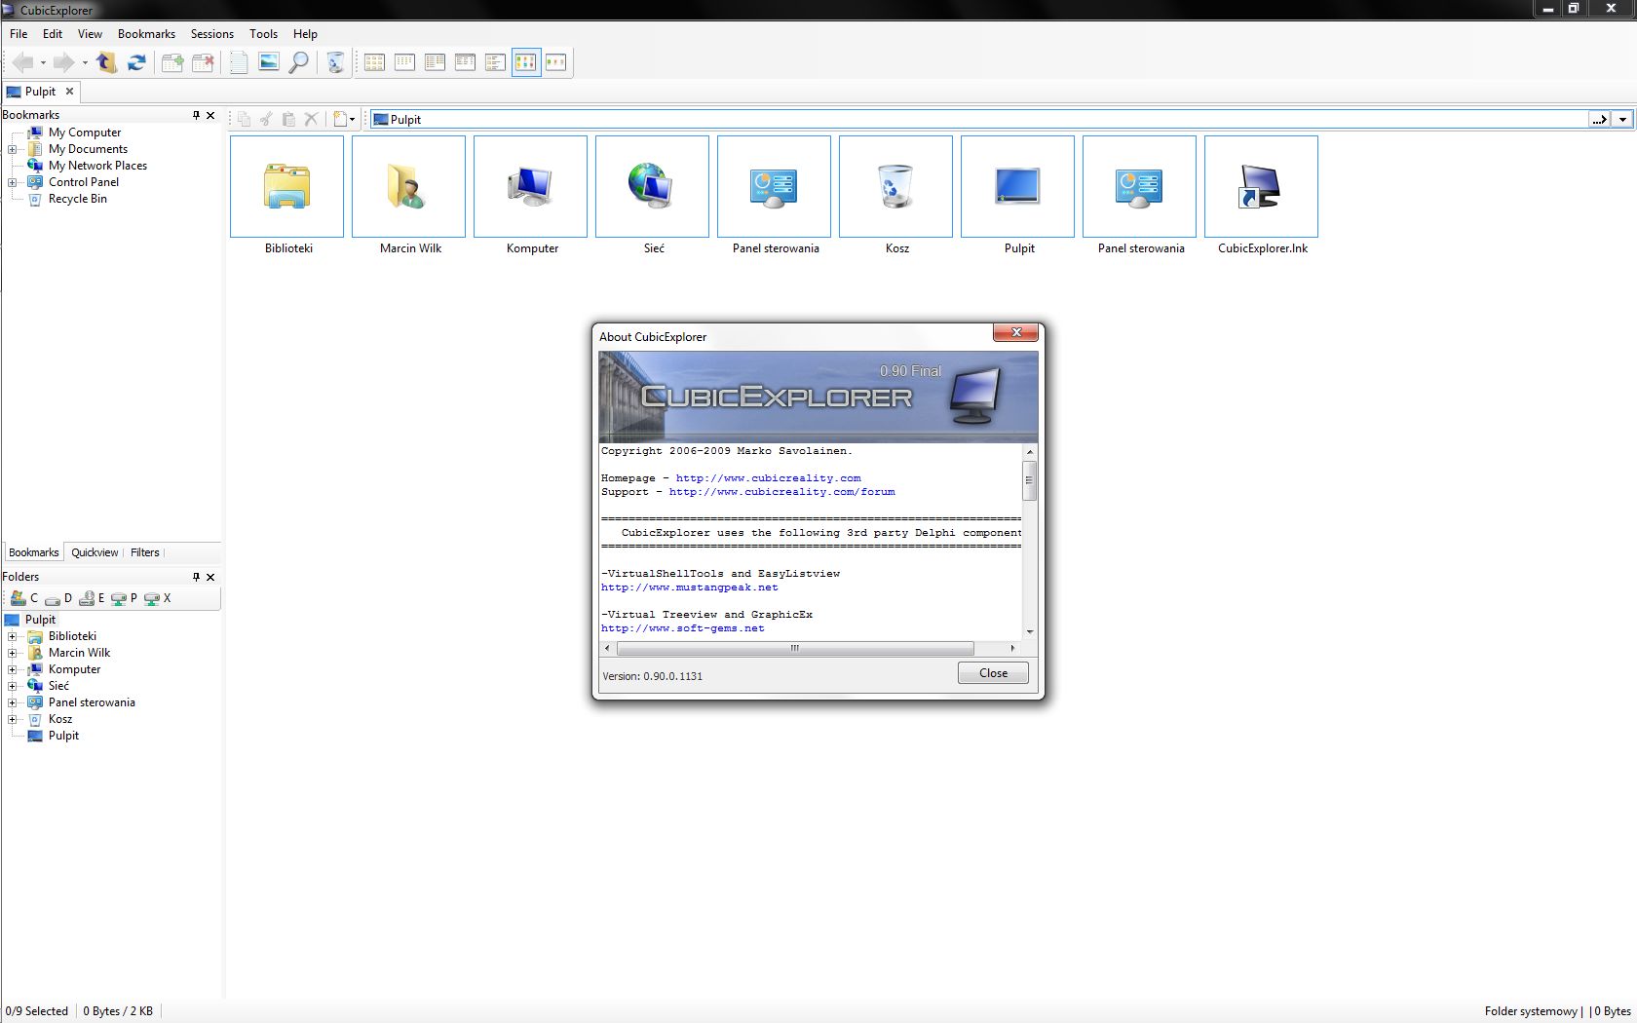Image resolution: width=1637 pixels, height=1023 pixels.
Task: Close the current tab
Action: [x=204, y=62]
